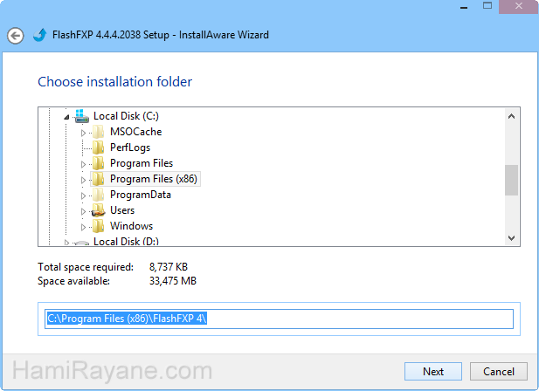This screenshot has height=391, width=539.
Task: Click the ProgramData folder icon
Action: pos(99,195)
